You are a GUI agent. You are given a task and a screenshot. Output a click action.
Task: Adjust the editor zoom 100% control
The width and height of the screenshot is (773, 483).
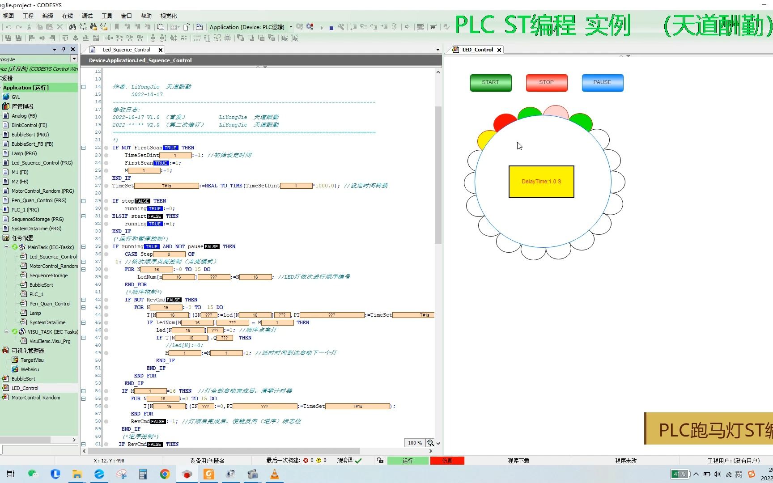(x=414, y=442)
